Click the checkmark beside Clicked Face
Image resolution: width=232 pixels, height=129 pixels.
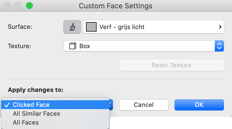[7, 105]
